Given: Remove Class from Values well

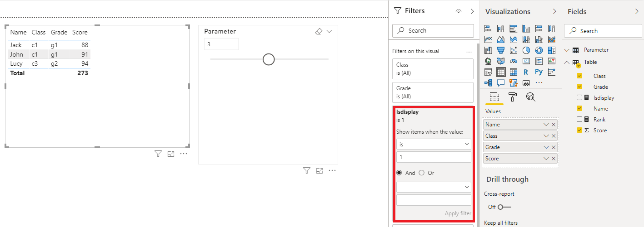Looking at the screenshot, I should pyautogui.click(x=554, y=136).
